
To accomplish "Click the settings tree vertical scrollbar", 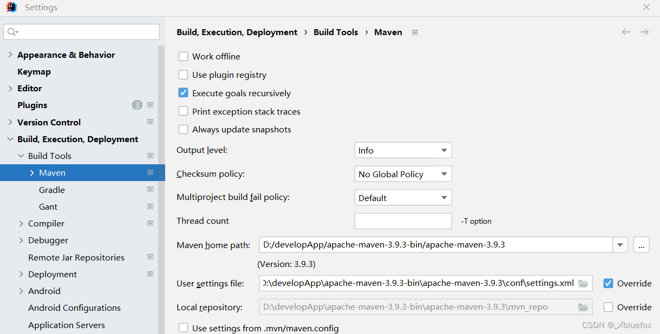I will point(161,189).
